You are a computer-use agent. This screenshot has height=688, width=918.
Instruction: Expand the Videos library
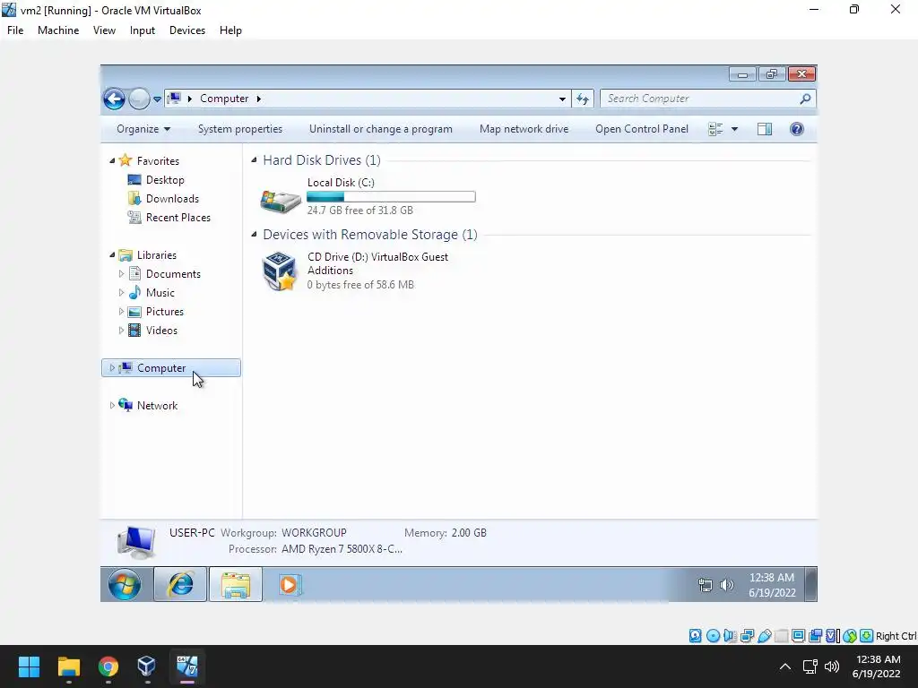pyautogui.click(x=121, y=331)
